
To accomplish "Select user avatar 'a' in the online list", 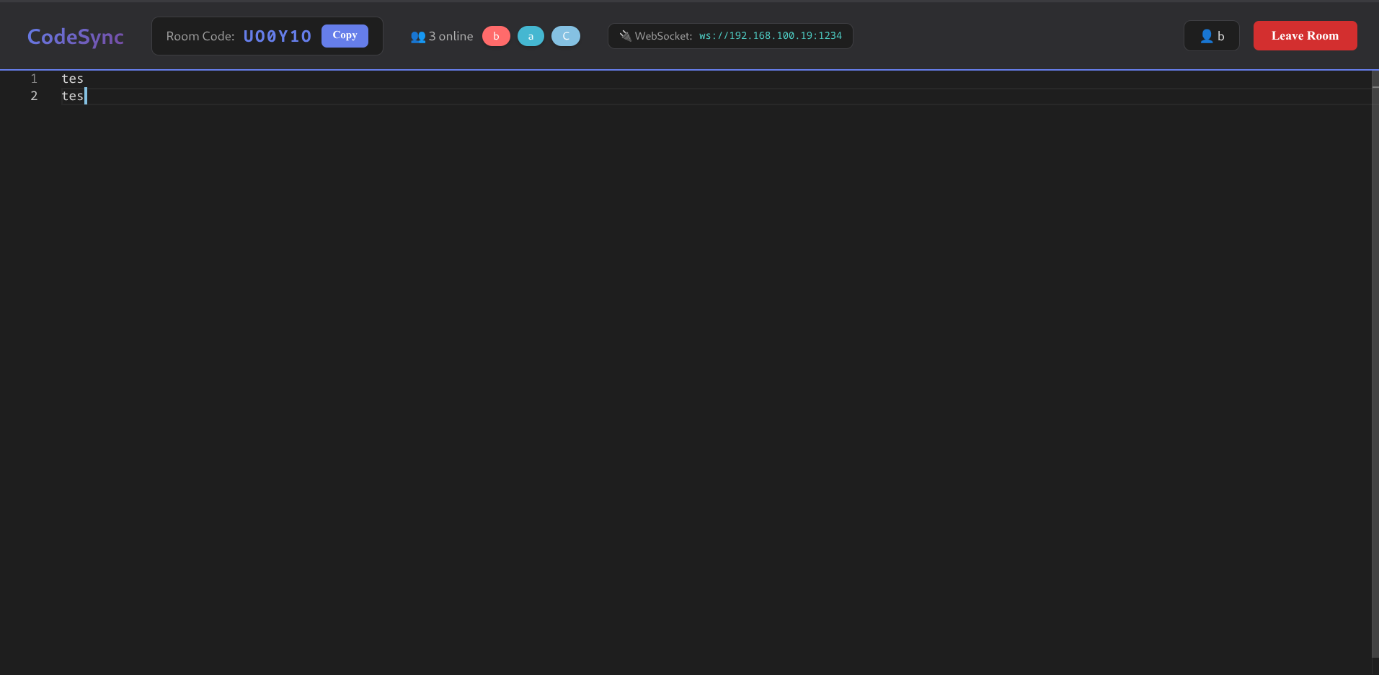I will pos(531,36).
